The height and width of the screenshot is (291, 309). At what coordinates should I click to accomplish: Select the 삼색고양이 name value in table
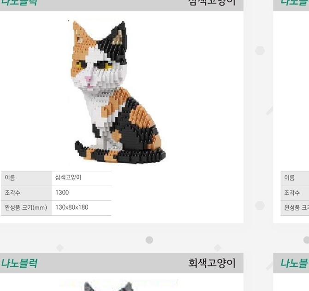[68, 177]
